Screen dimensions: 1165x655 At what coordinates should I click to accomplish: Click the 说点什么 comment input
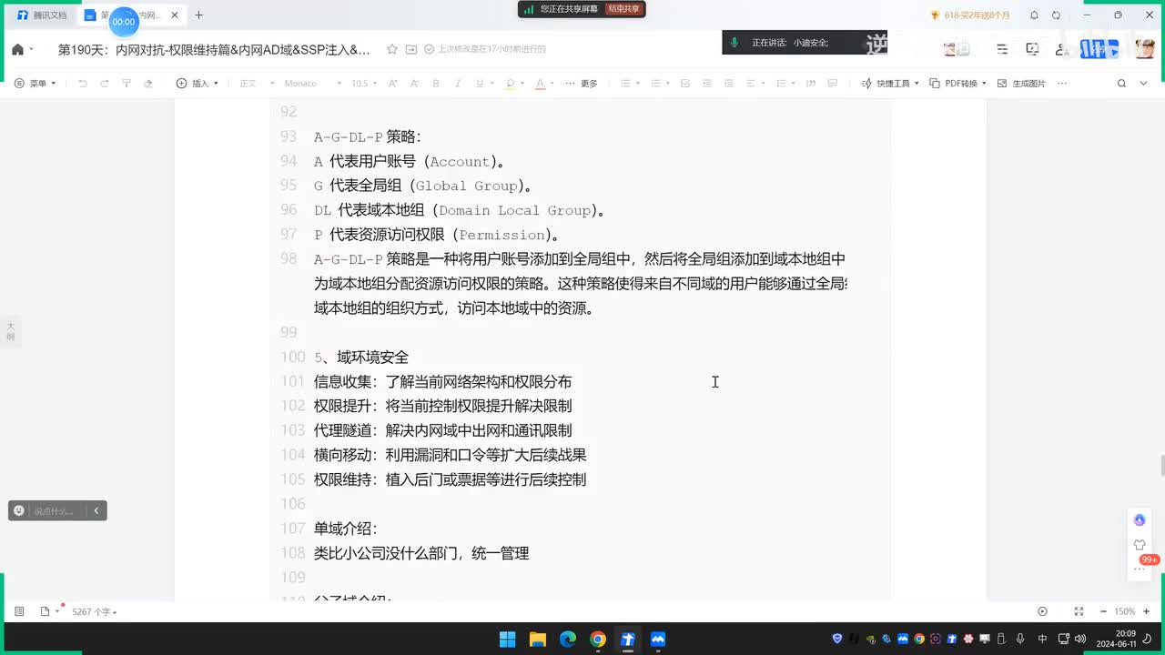point(55,510)
